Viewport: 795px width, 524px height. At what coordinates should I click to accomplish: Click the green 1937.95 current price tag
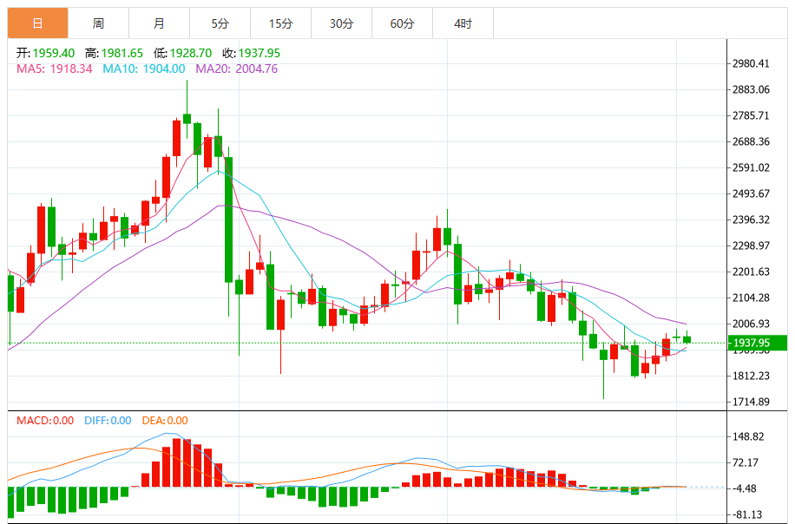click(757, 343)
